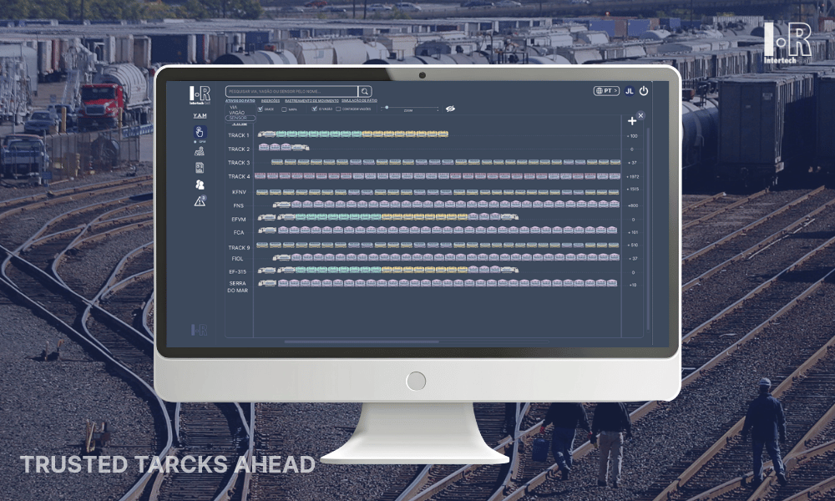
Task: Open the users group sidebar icon
Action: point(200,185)
